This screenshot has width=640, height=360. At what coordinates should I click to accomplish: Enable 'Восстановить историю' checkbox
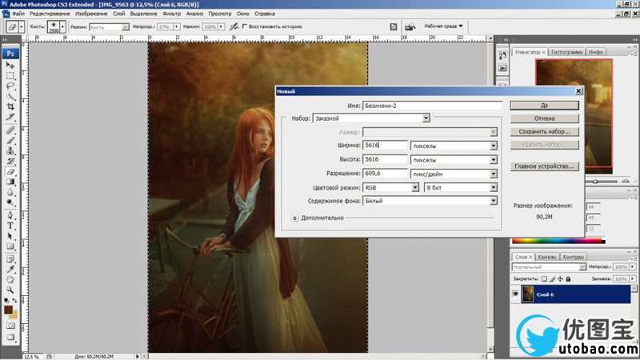245,26
